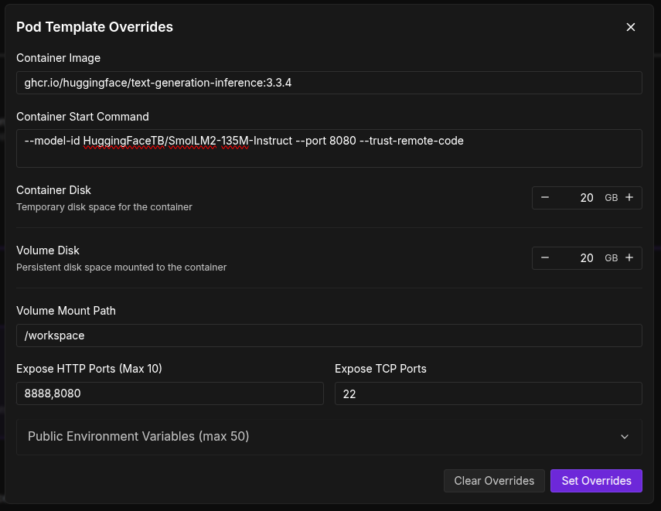
Task: Increase Container Disk size with plus icon
Action: click(x=629, y=198)
